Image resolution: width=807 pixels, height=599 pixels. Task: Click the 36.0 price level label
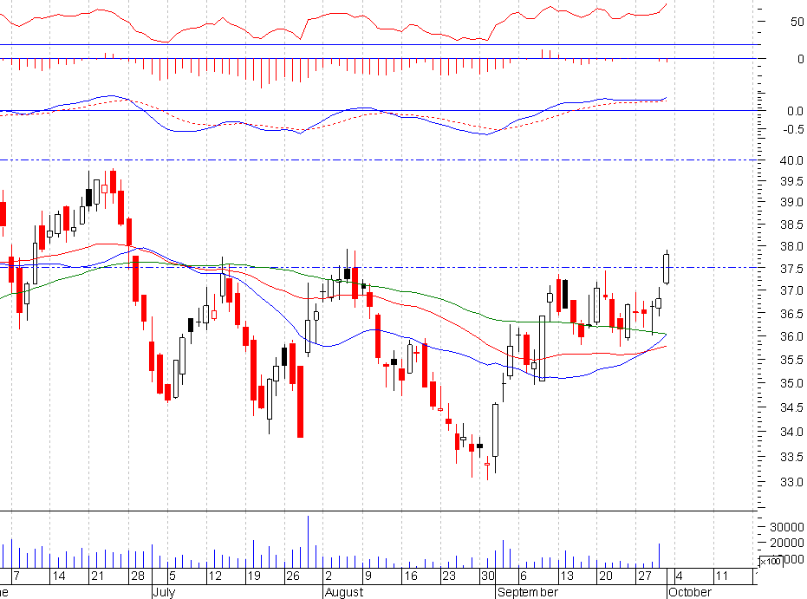click(x=791, y=336)
